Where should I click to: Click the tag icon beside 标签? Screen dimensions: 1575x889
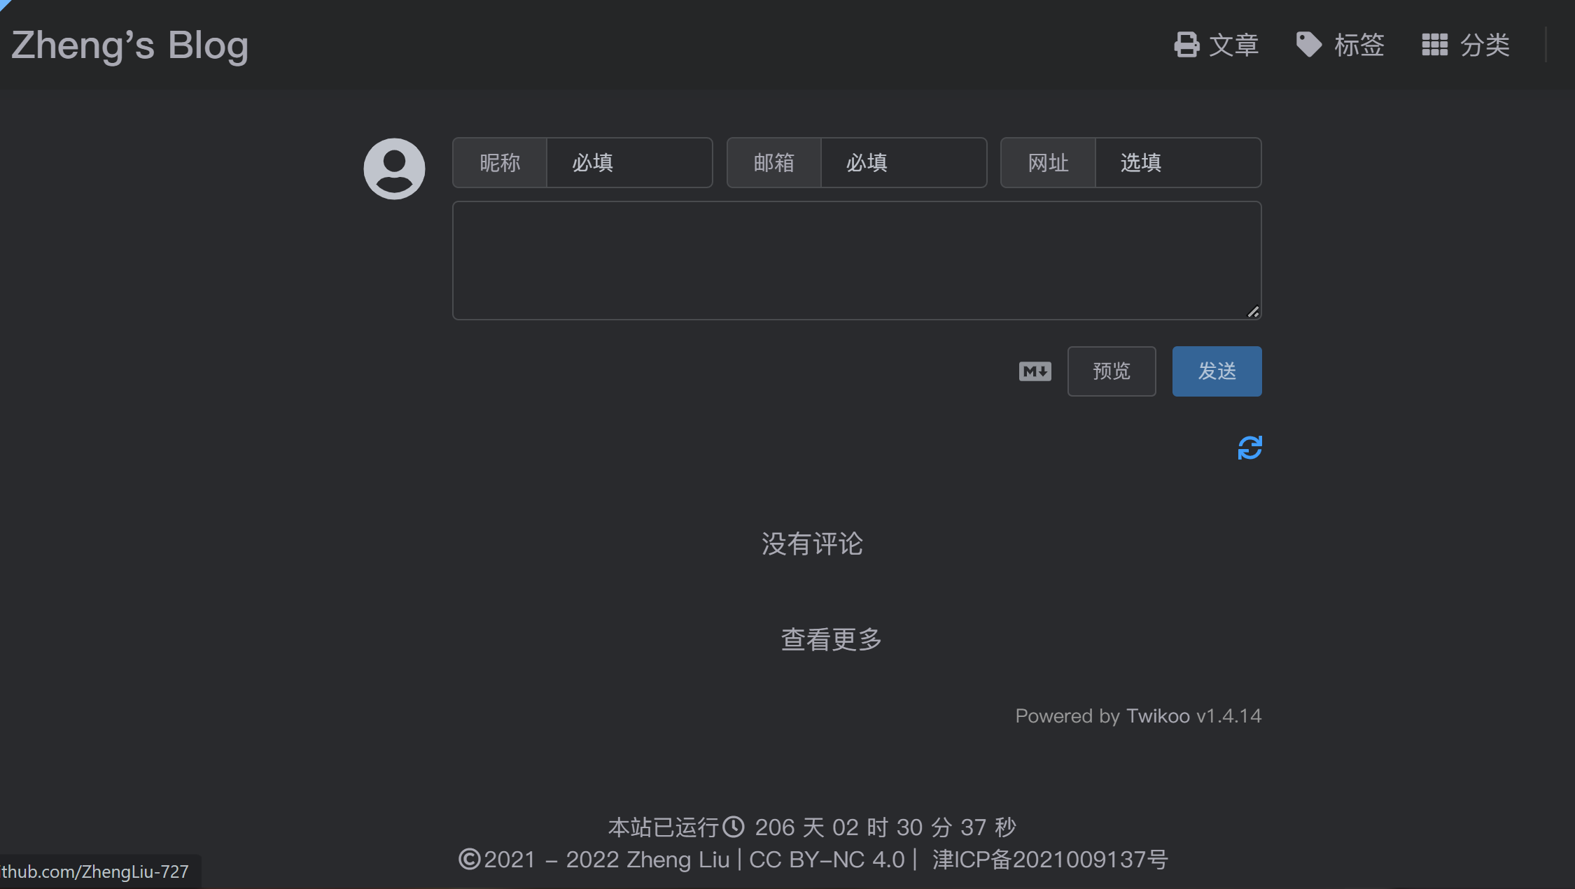(x=1308, y=45)
